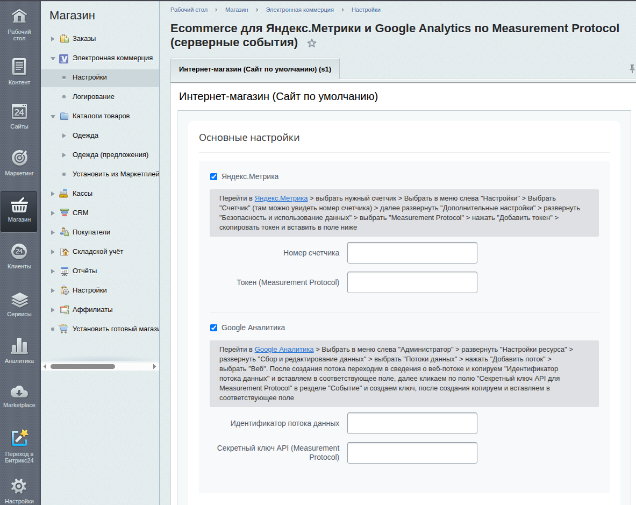Click the Электронная коммерция module icon
This screenshot has height=505, width=636.
(63, 59)
